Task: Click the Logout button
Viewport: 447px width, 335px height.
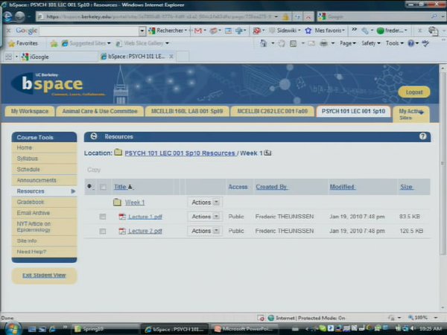Action: pos(414,92)
